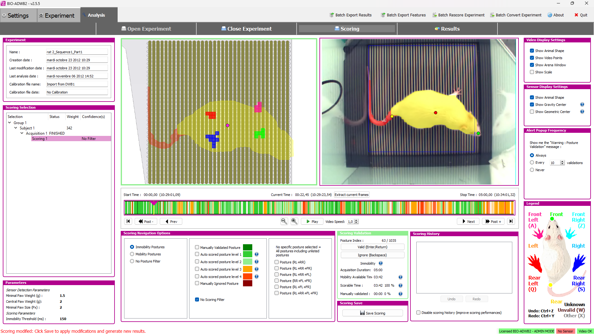Viewport: 594px width, 334px height.
Task: Enable the Show Scale checkbox
Action: click(532, 72)
